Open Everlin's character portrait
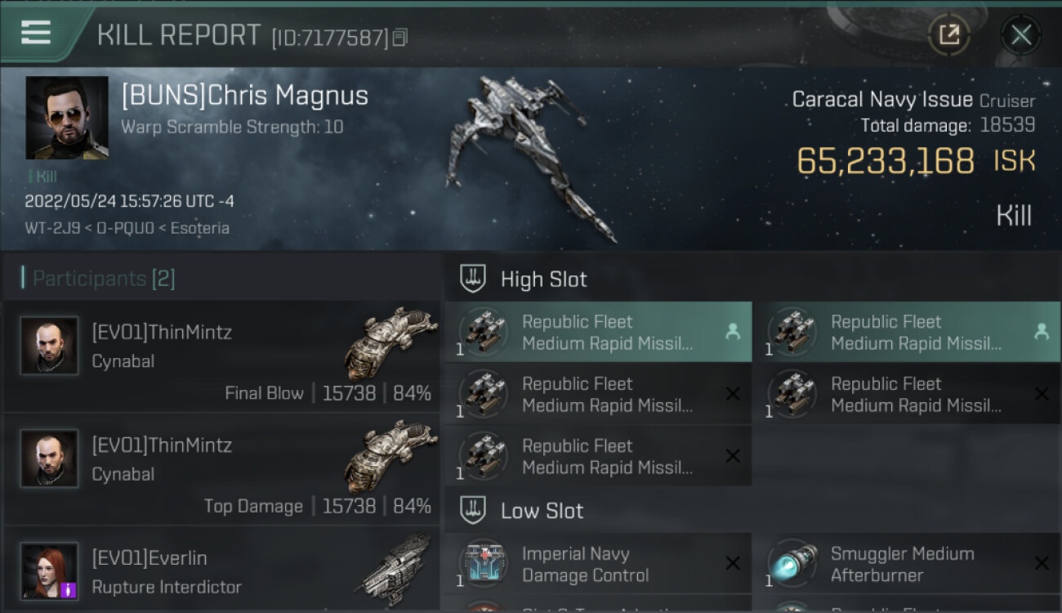 click(50, 571)
